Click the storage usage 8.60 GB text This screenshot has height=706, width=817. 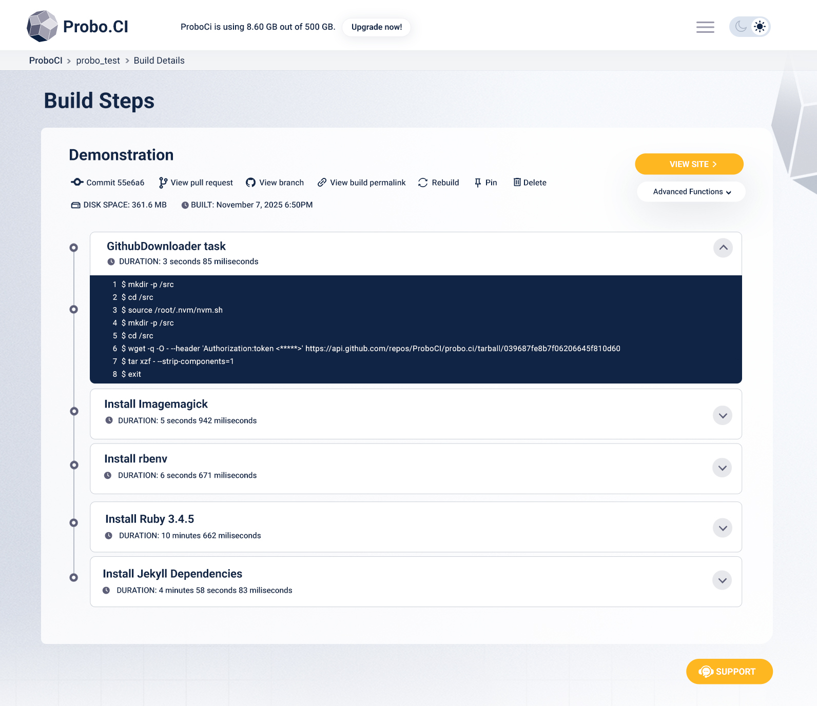[x=258, y=27]
